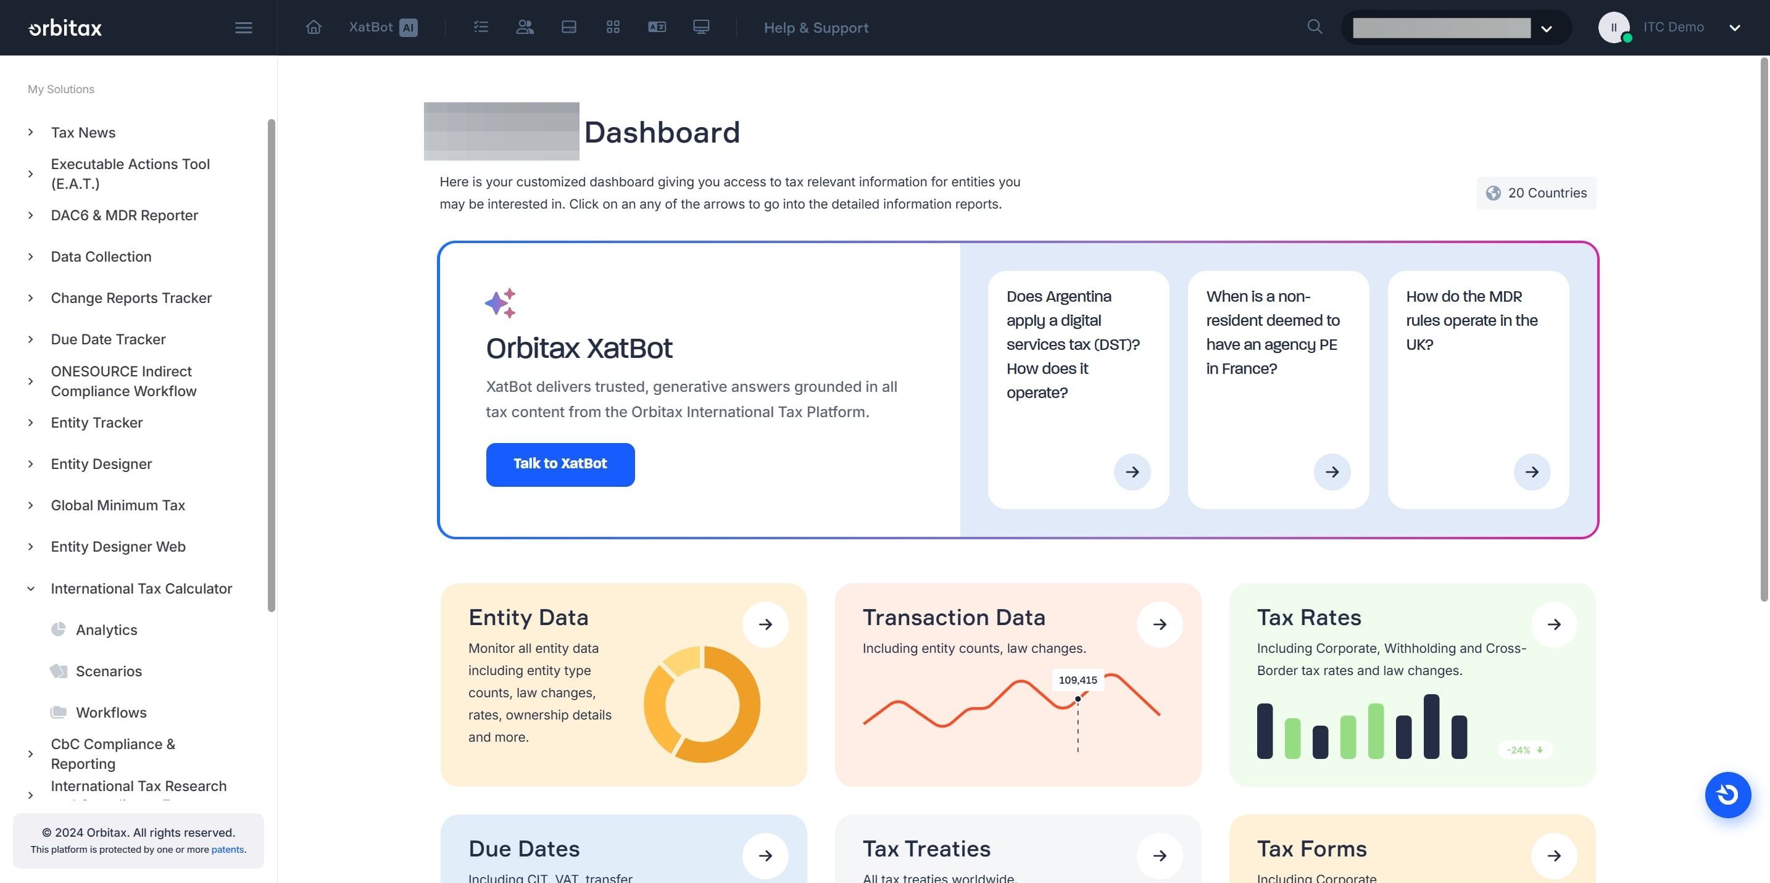This screenshot has height=883, width=1770.
Task: Open Argentina digital services tax question arrow
Action: pos(1132,471)
